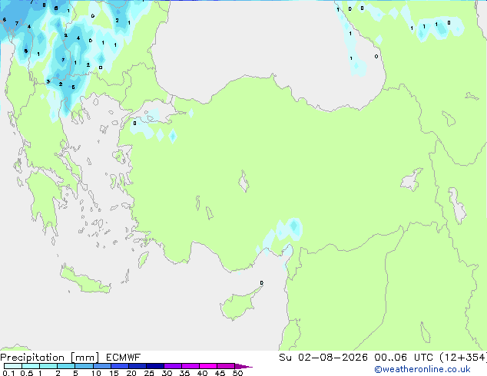Screen dimensions: 487x376
Task: Click the 25 legend scale label
Action: pos(149,373)
